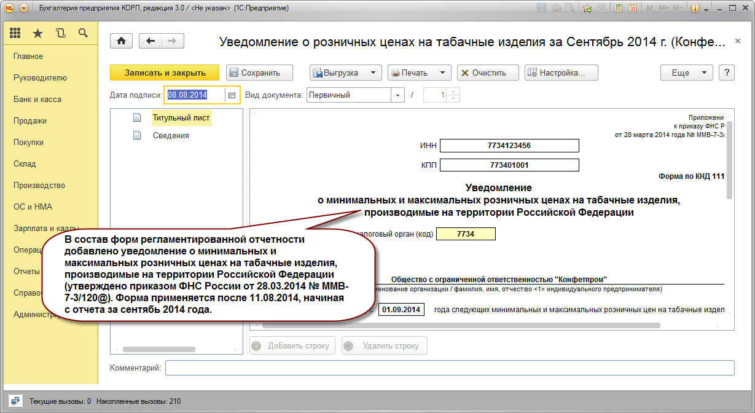Open the sections menu grid icon
755x413 pixels.
15,34
